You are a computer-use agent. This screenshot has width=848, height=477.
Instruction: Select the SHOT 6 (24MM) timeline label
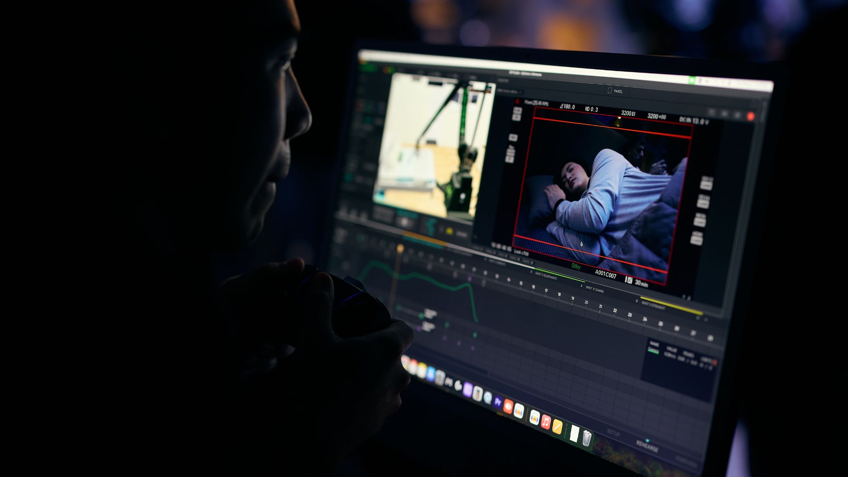click(594, 289)
